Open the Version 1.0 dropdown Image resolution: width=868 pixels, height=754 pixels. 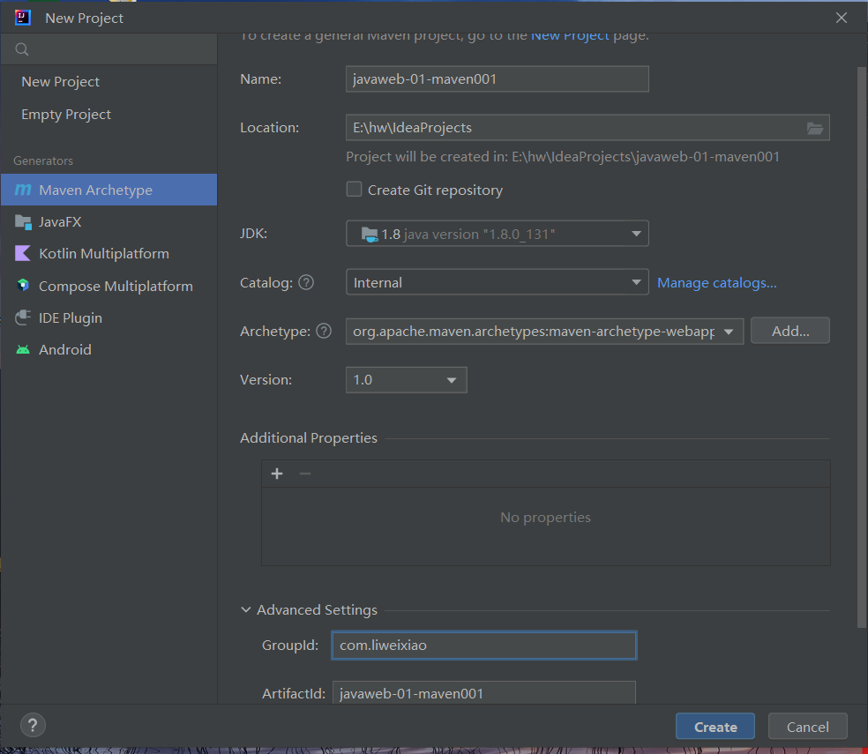pos(407,380)
